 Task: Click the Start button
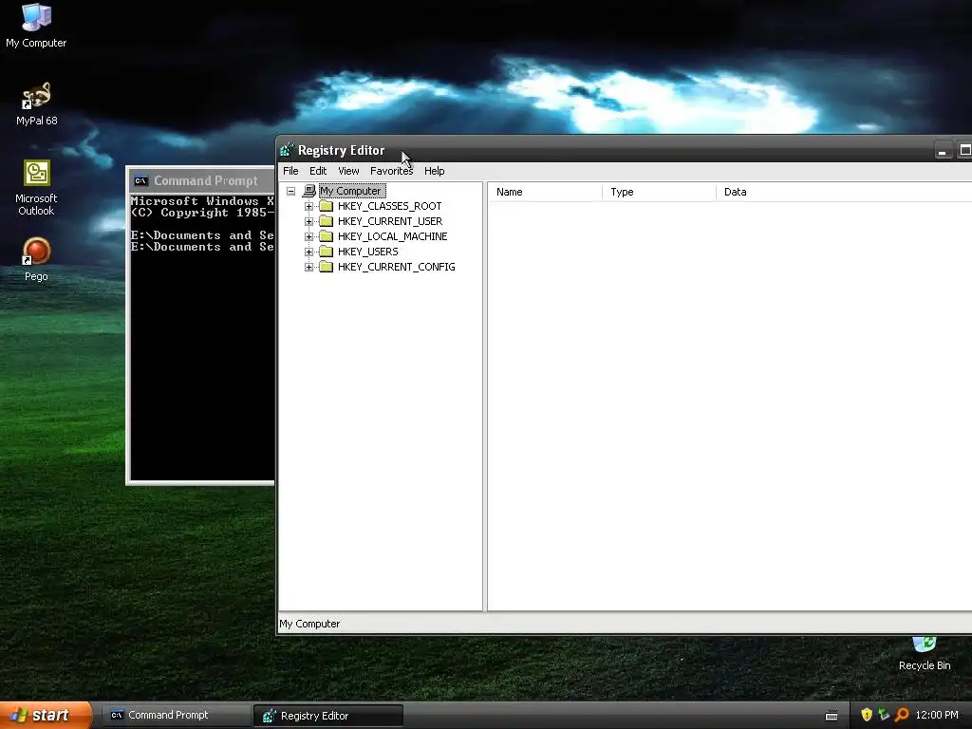46,715
